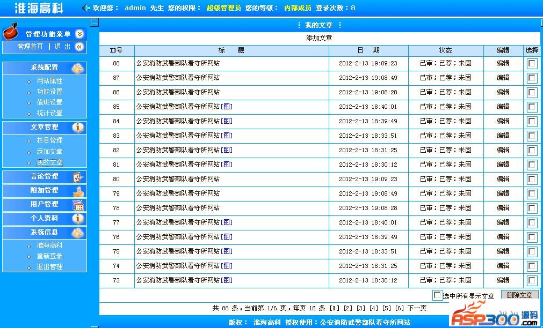Go to page [3] of articles
543x328 pixels.
click(361, 308)
